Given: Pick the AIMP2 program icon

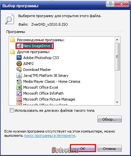Looking at the screenshot, I should click(19, 64).
